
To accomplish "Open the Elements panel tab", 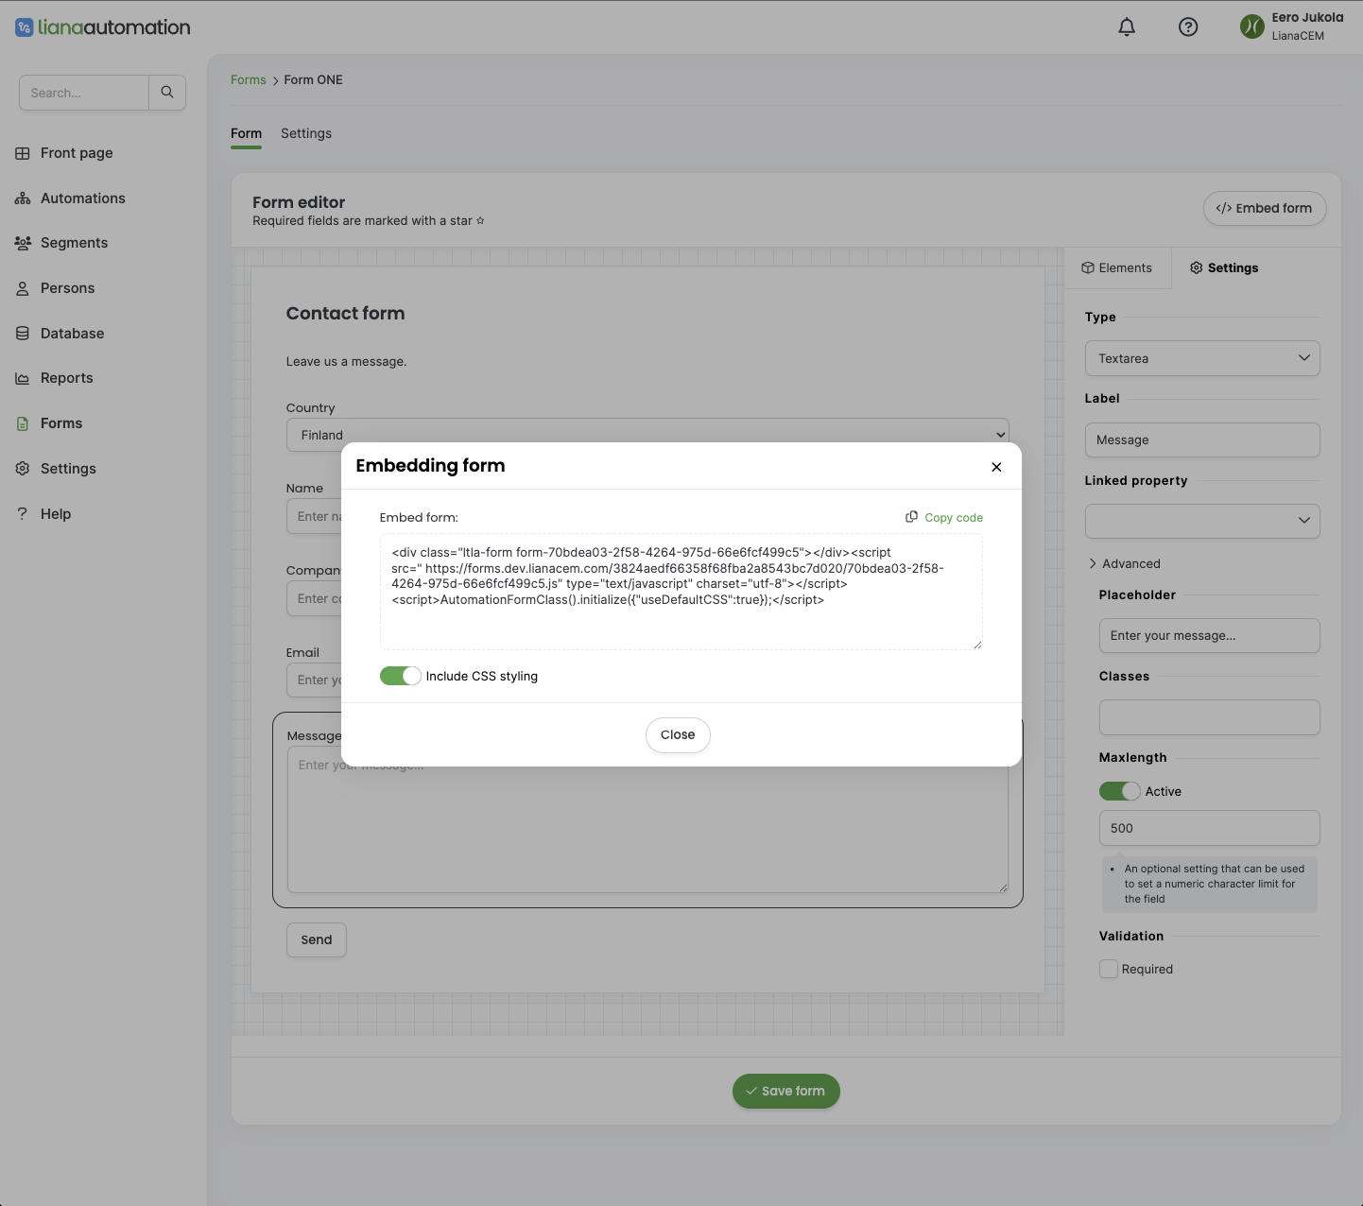I will [1117, 268].
